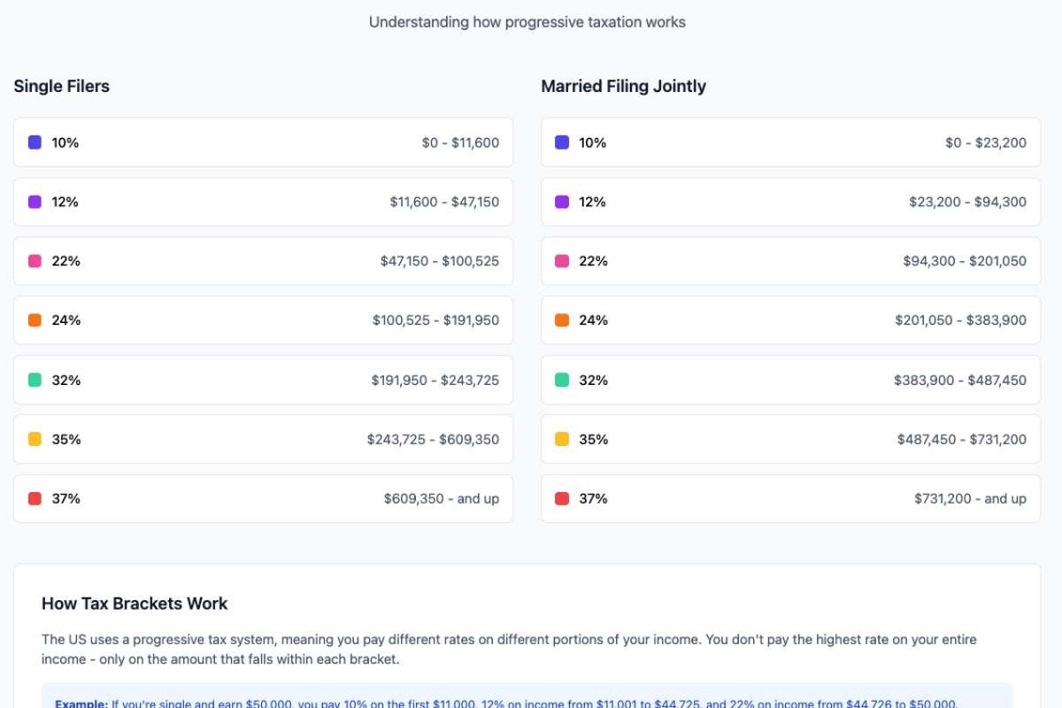Click the $191,950 - $243,725 bracket range
The image size is (1062, 708).
click(x=435, y=380)
